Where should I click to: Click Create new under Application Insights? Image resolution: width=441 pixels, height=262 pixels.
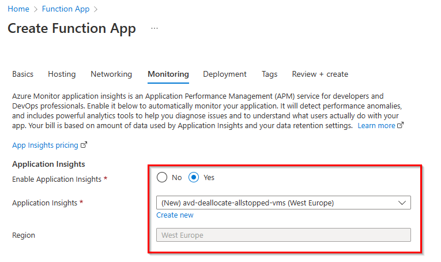point(175,215)
